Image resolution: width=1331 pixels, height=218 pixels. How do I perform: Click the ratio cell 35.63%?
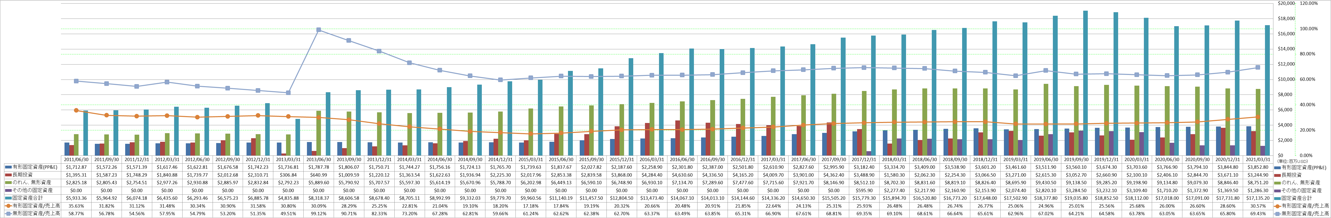(x=76, y=206)
